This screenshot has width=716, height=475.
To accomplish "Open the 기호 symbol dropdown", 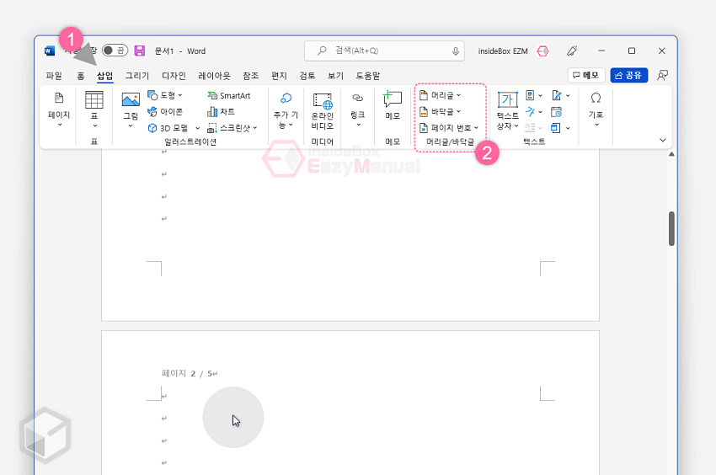I will coord(596,109).
